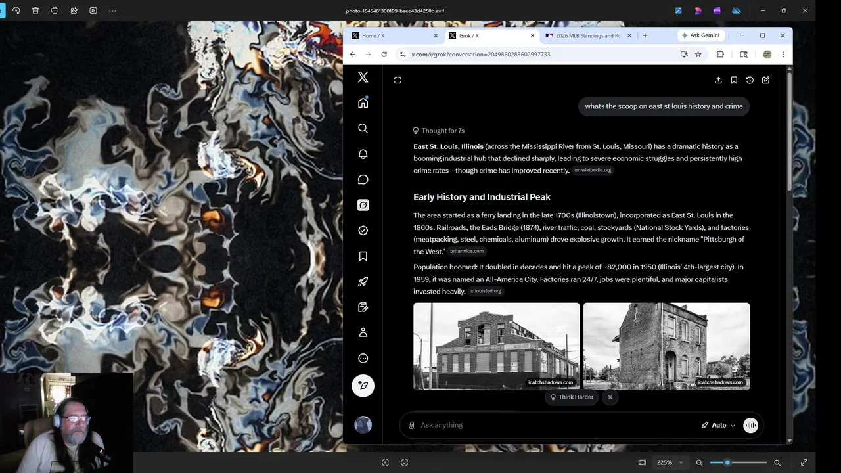Viewport: 841px width, 473px height.
Task: Open Notifications bell in X sidebar
Action: pyautogui.click(x=363, y=154)
